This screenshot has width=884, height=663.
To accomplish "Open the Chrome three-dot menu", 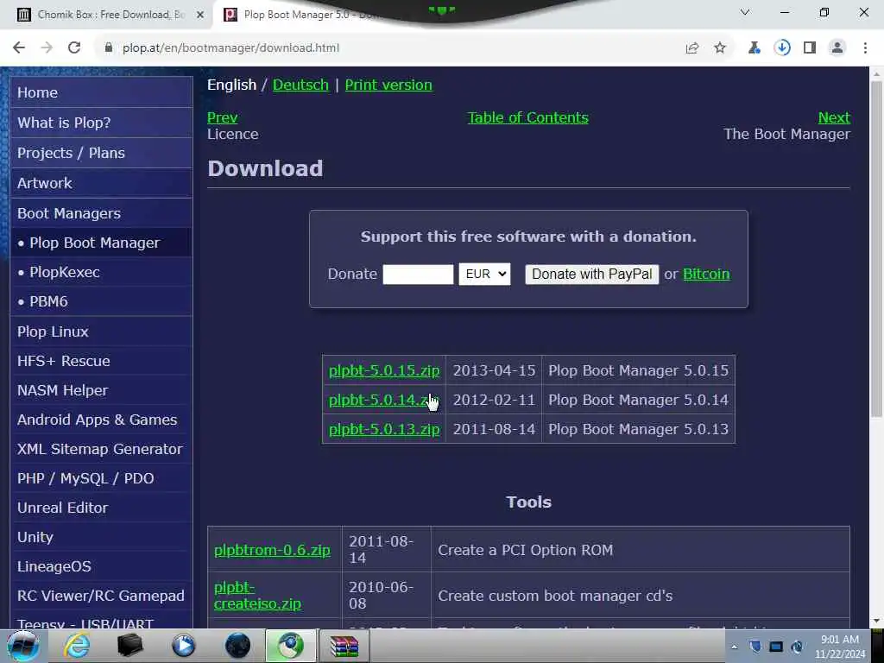I will point(865,48).
